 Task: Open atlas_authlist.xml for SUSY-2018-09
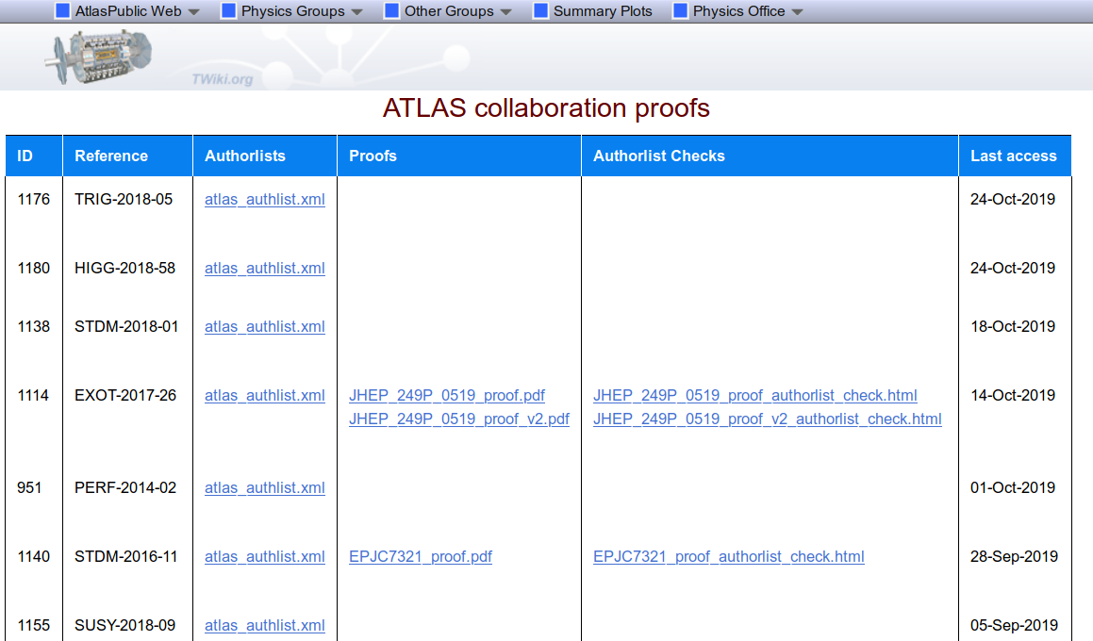(265, 626)
